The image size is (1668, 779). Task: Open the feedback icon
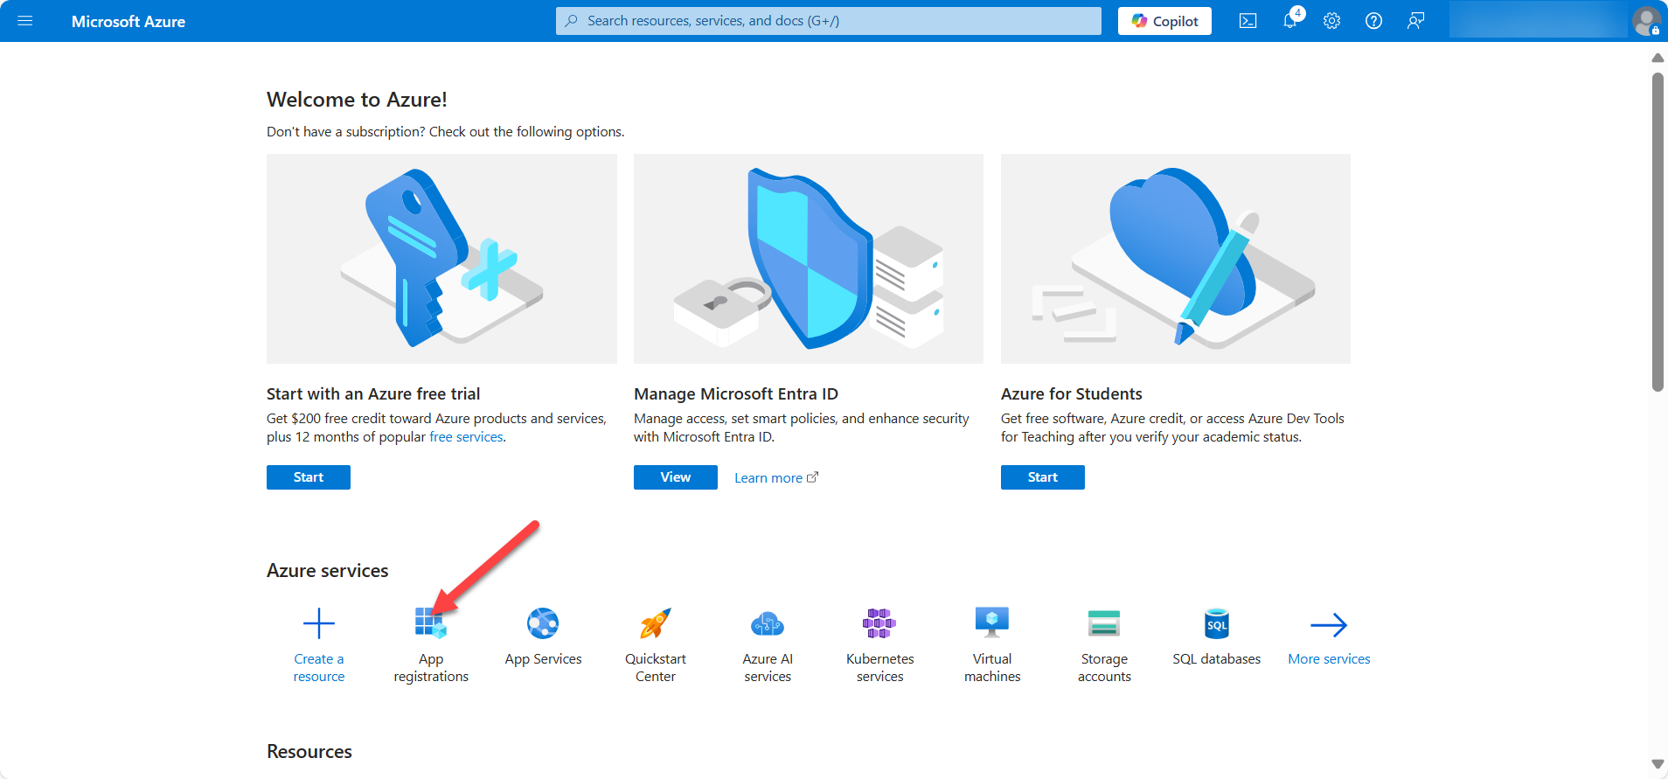1415,21
